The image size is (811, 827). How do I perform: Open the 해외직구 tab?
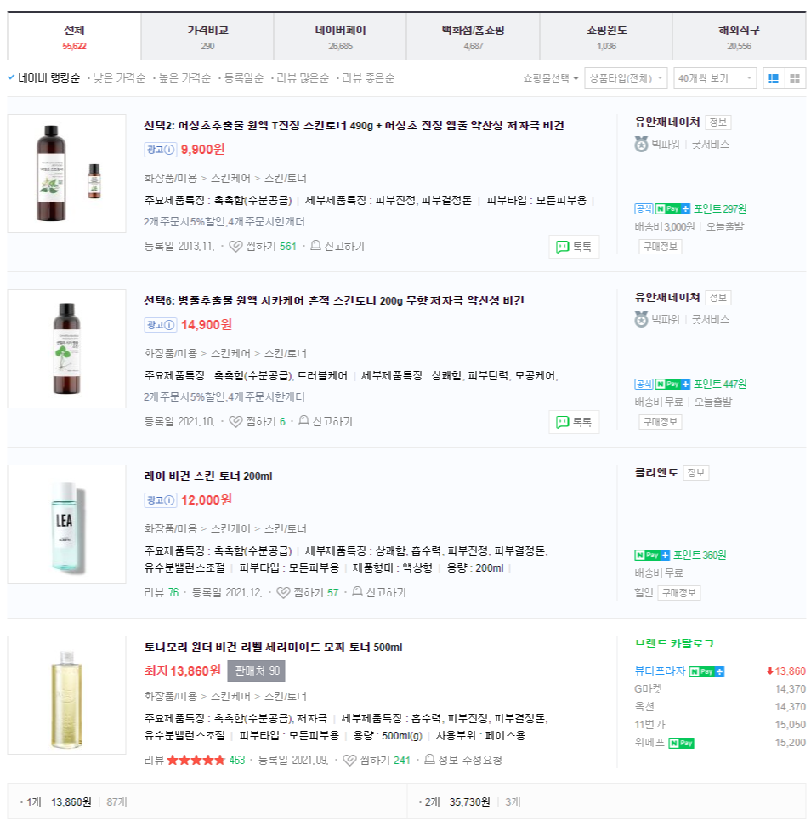tap(740, 37)
